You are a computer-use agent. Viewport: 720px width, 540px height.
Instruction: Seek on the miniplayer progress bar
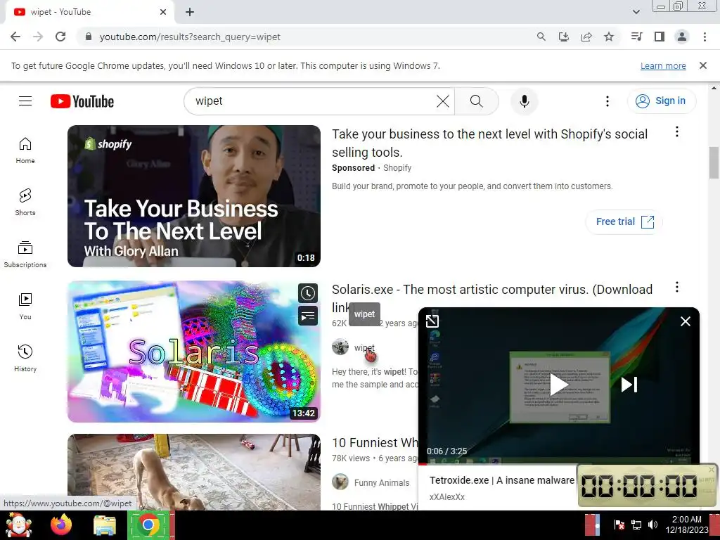[x=497, y=464]
